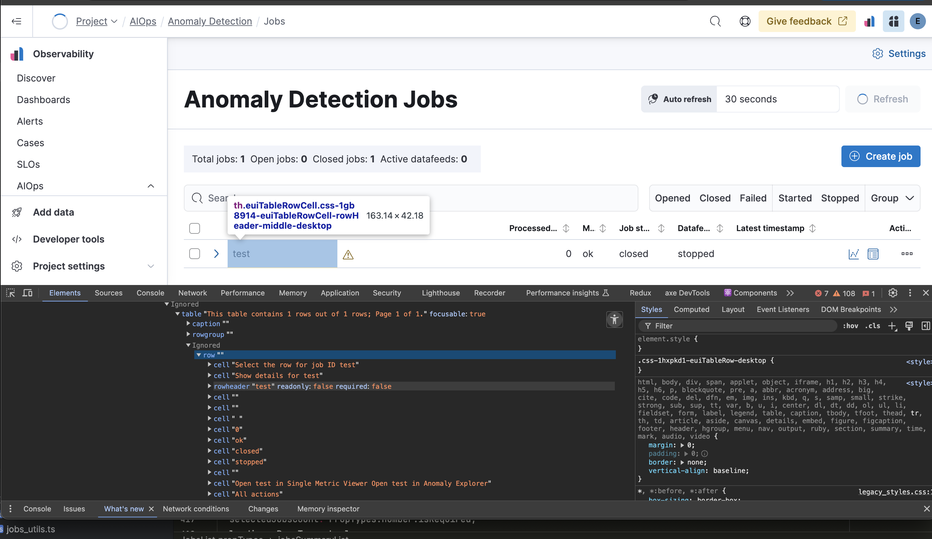
Task: Toggle :hov element state panel
Action: point(850,326)
